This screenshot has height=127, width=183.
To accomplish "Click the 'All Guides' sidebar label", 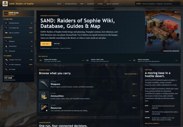I will pos(12,69).
